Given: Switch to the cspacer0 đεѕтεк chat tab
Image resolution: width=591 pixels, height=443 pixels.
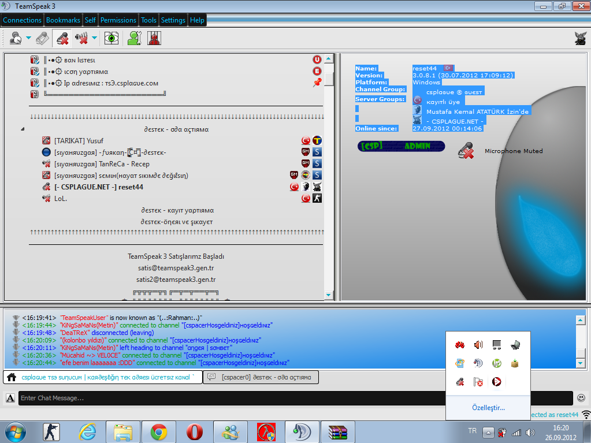Looking at the screenshot, I should tap(261, 377).
